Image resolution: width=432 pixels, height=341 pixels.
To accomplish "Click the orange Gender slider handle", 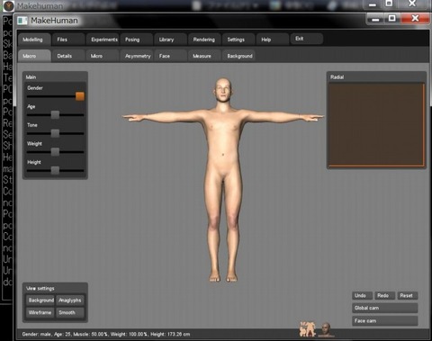I will tap(80, 96).
